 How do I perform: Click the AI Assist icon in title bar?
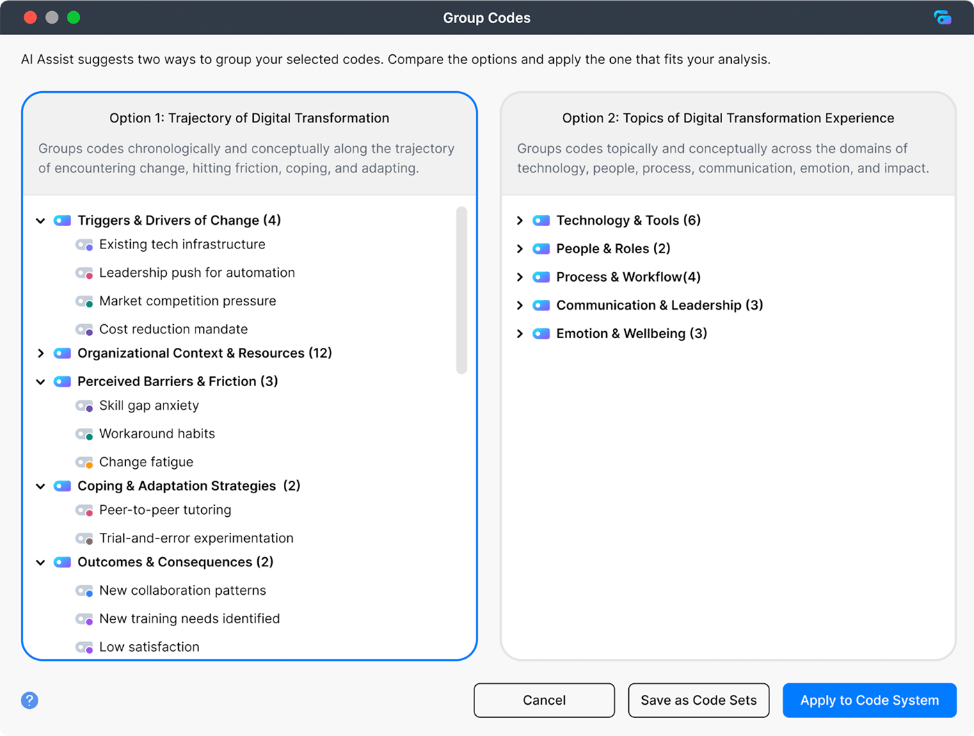click(x=943, y=17)
